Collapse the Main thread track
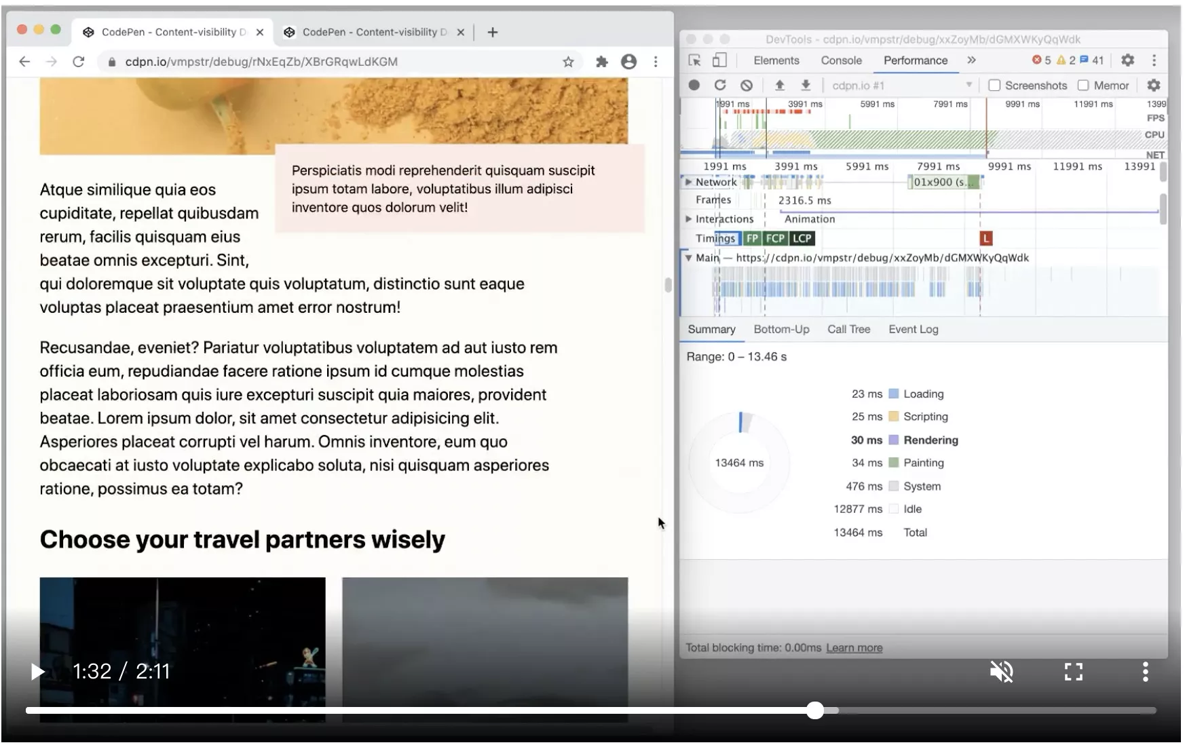1185x745 pixels. [688, 258]
